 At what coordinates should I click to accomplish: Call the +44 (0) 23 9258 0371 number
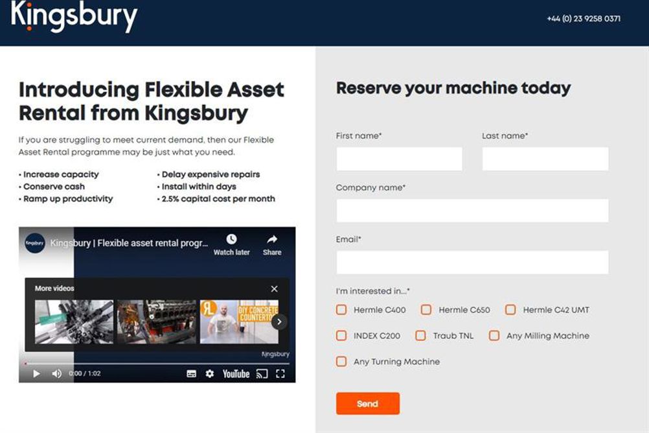coord(584,19)
